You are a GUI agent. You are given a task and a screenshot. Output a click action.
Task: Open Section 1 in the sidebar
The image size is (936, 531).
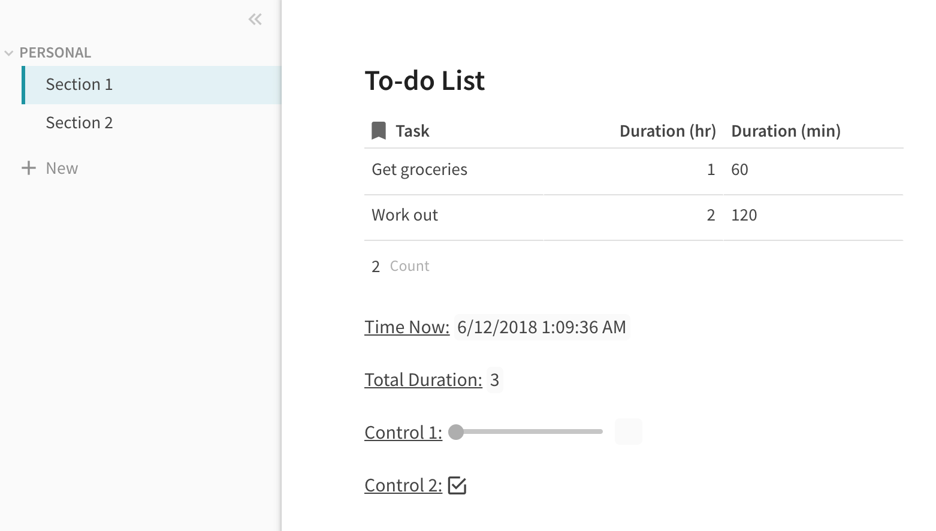(x=79, y=85)
